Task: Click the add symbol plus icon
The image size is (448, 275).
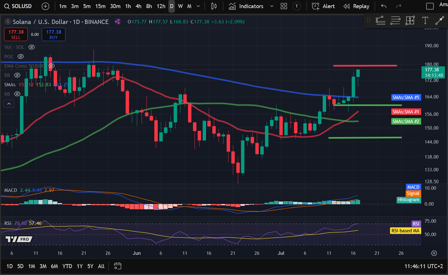Action: point(46,6)
